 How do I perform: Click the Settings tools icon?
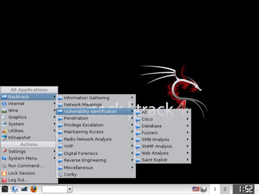(4, 152)
